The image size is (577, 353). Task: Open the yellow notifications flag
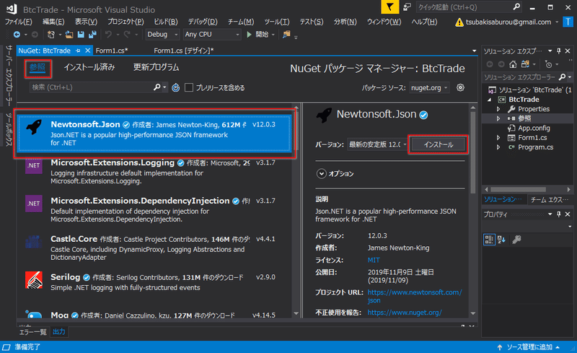389,7
